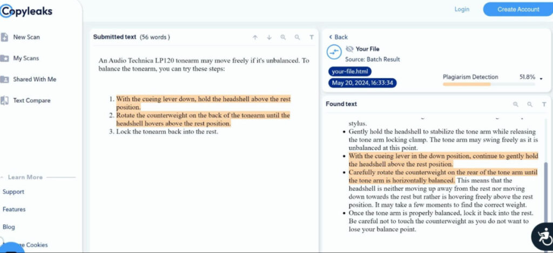
Task: Expand the Plagiarism Detection dropdown arrow
Action: pos(541,78)
